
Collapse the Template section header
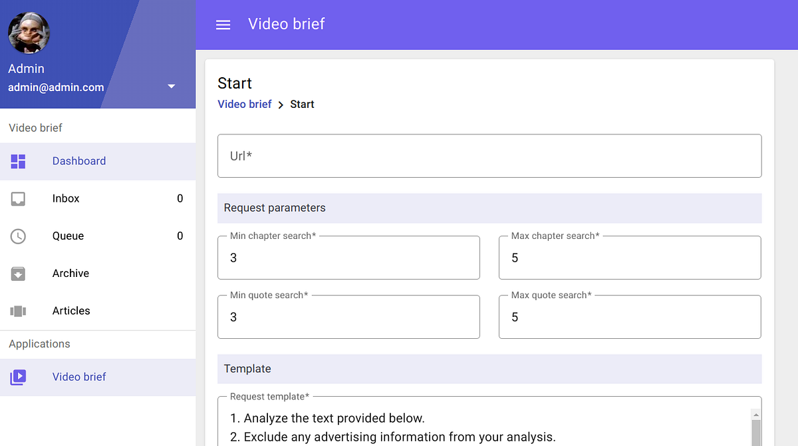(x=489, y=369)
